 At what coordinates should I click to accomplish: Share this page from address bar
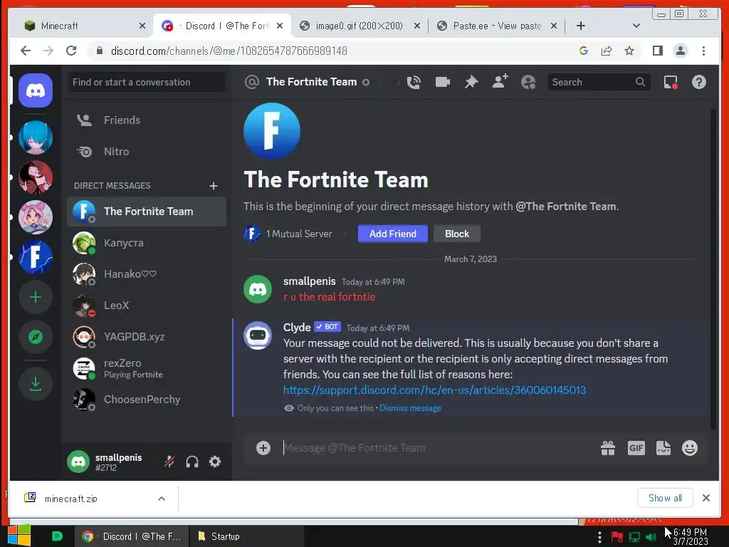[x=607, y=51]
